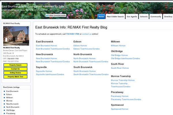Click the 'contact us' online link

87,34
